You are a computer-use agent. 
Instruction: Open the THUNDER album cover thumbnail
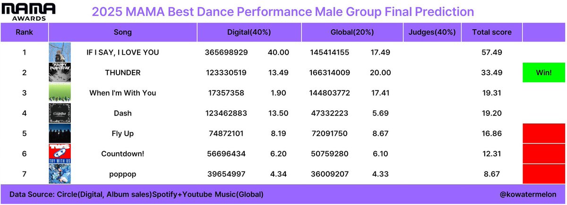point(60,72)
